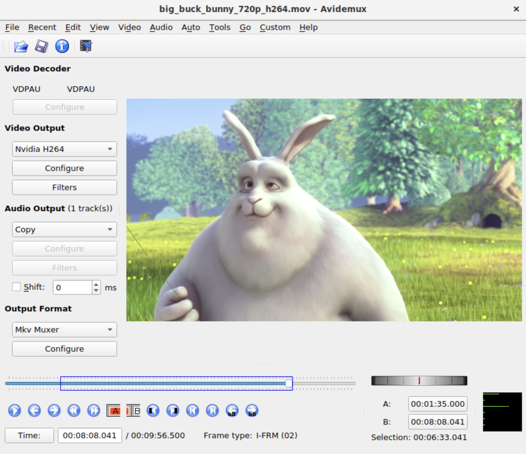Click Filters under Video Output
Screen dimensions: 526x454
click(65, 187)
